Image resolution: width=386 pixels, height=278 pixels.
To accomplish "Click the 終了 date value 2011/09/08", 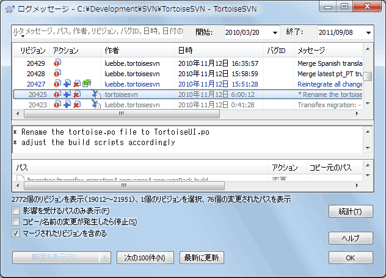I will tap(336, 32).
